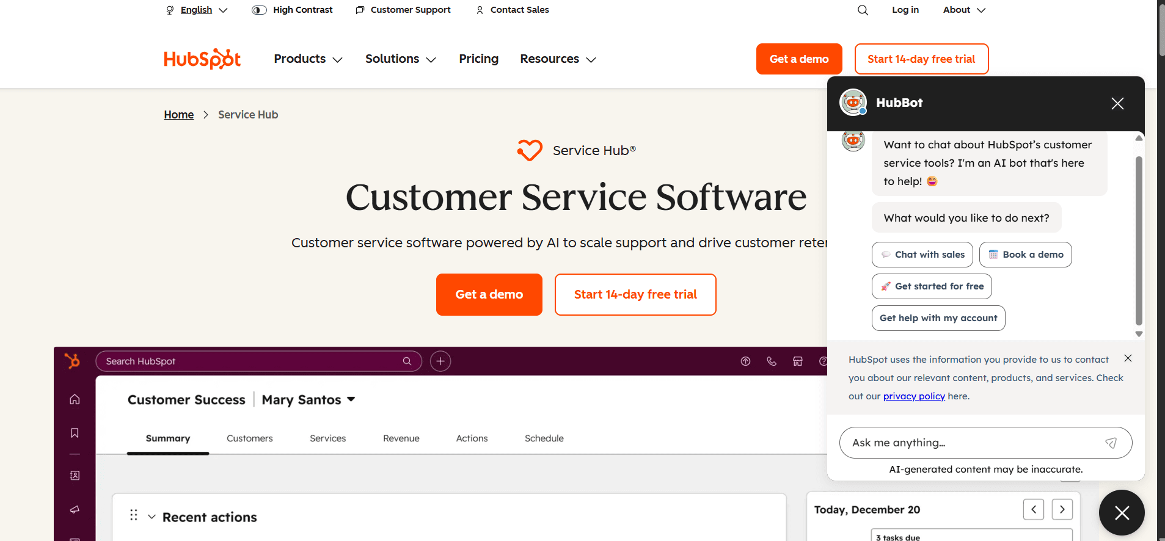Screen dimensions: 1165x541
Task: Click the chat scrollbar down arrow
Action: [1139, 334]
